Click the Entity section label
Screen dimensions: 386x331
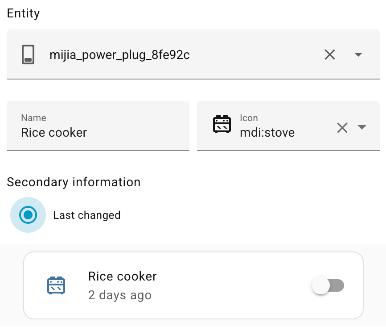click(24, 13)
